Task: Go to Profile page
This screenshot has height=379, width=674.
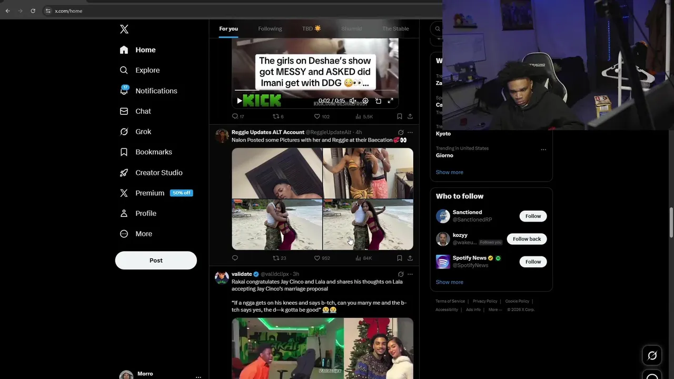Action: tap(137, 213)
